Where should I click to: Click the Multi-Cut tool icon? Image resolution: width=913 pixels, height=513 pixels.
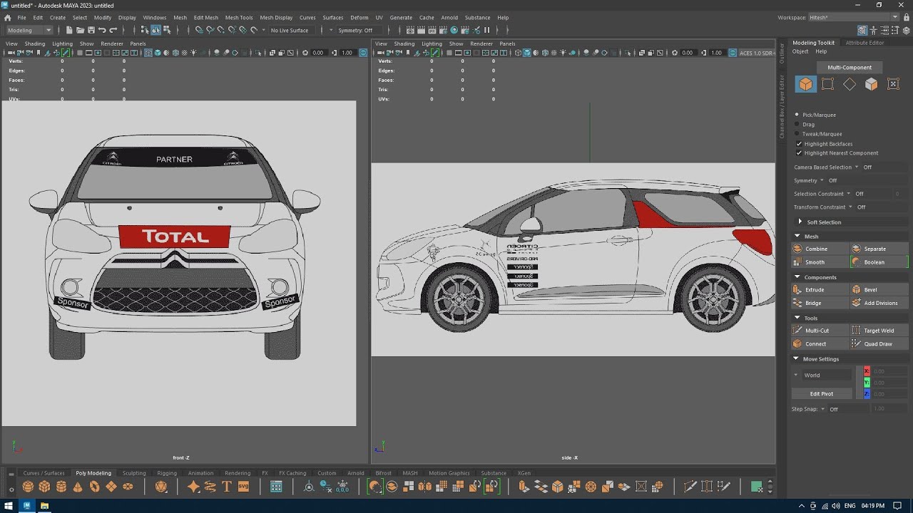797,331
